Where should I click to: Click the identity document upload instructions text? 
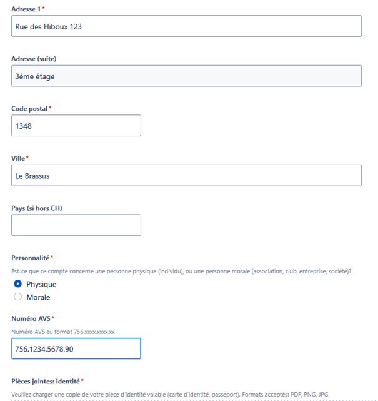click(170, 395)
